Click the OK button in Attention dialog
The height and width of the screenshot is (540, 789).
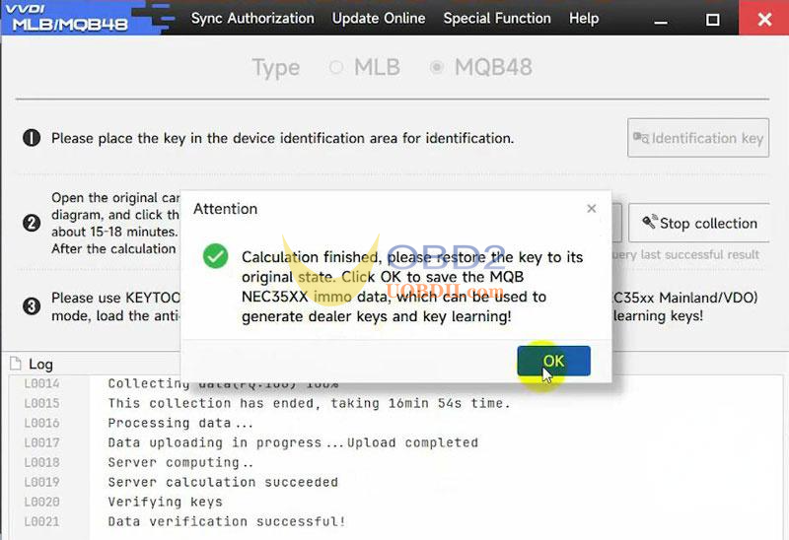click(553, 361)
